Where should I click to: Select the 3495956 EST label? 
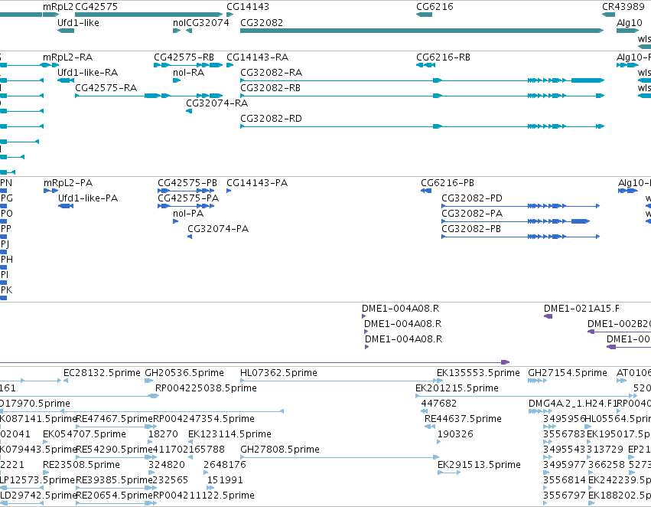coord(565,419)
